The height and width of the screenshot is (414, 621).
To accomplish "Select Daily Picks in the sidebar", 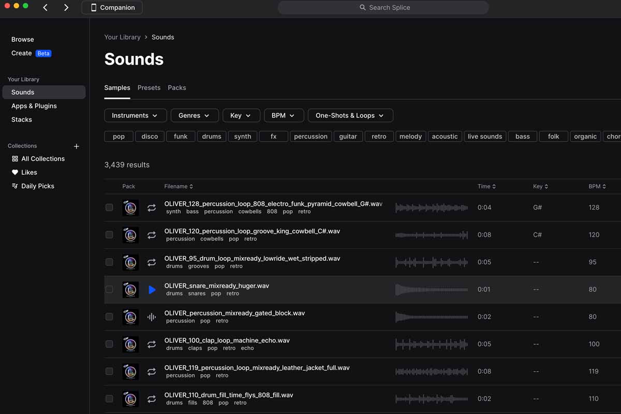I will tap(37, 186).
